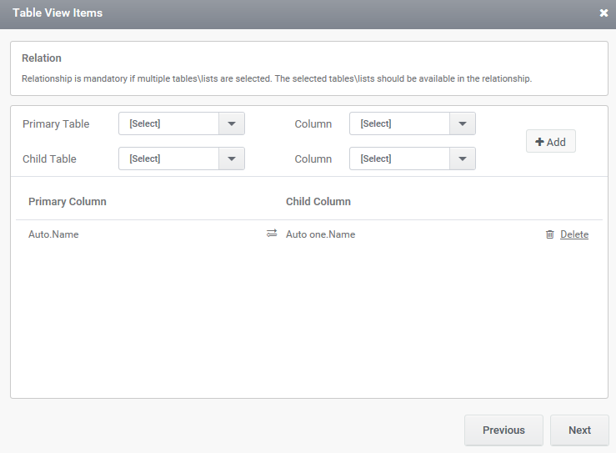Close the Table View Items dialog
This screenshot has width=616, height=453.
tap(603, 13)
